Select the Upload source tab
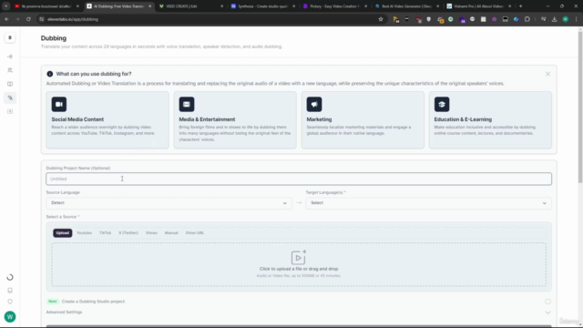 63,233
